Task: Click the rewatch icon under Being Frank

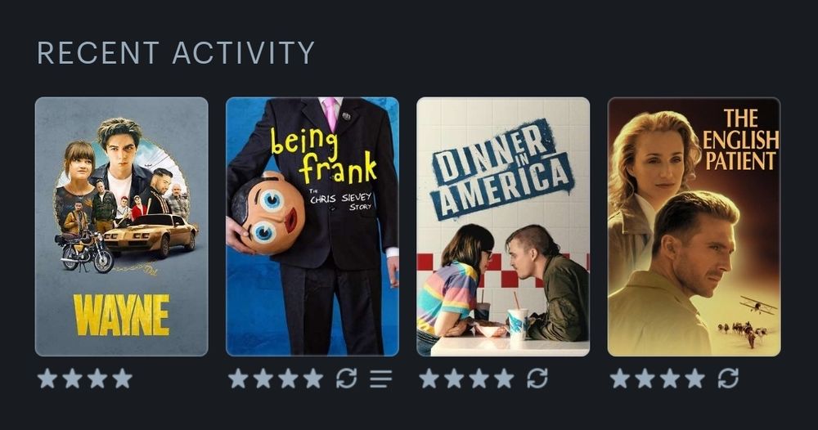Action: pos(346,378)
